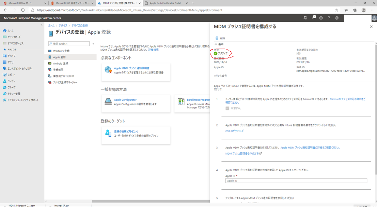Image resolution: width=377 pixels, height=207 pixels.
Task: Go back using browser back arrow
Action: tap(5, 10)
